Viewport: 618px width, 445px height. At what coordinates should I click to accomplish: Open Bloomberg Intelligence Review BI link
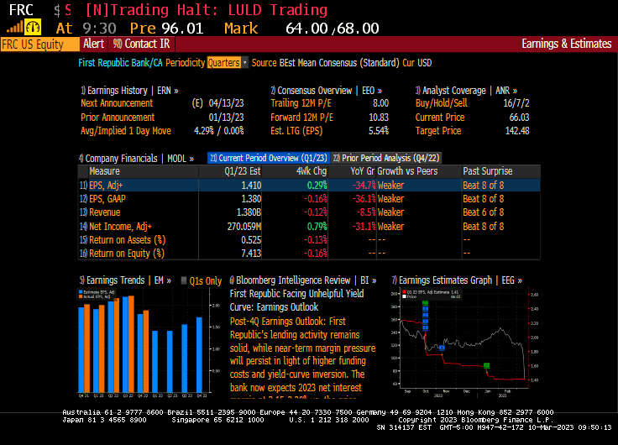coord(302,280)
